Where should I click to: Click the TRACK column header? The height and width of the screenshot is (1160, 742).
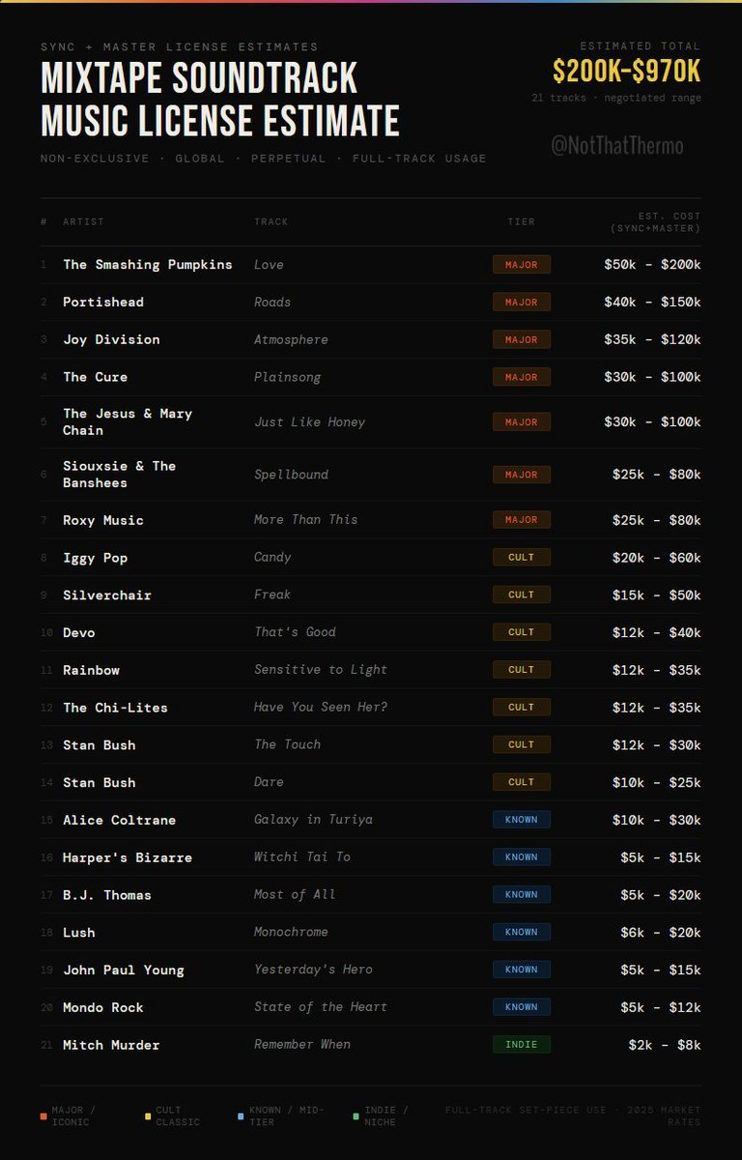coord(271,222)
